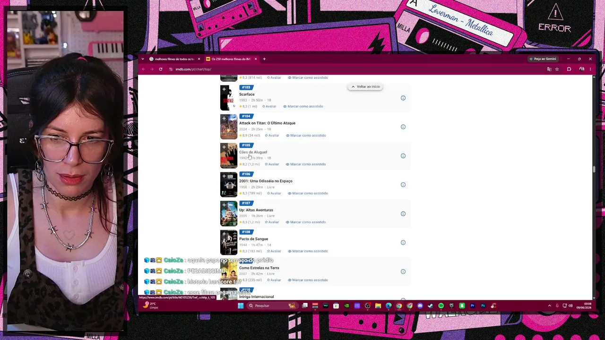Open the Chrome three-dot menu
Viewport: 605px width, 340px height.
click(590, 69)
